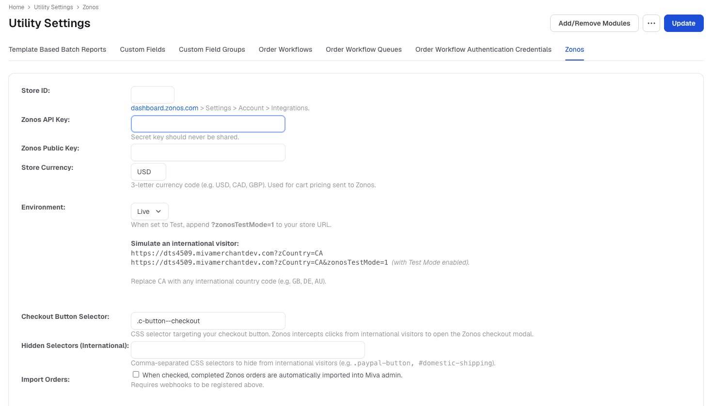This screenshot has height=406, width=713.
Task: Click the 'Requires webhooks to be registered above.' note
Action: coord(197,385)
